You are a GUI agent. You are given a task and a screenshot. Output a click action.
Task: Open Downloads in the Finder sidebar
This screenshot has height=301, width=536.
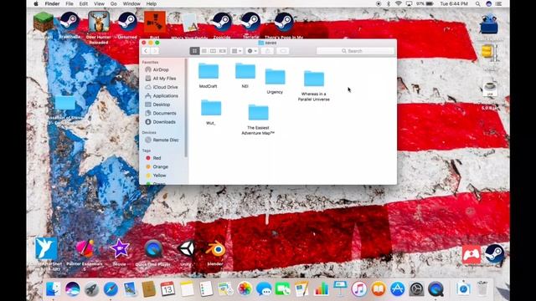(164, 122)
